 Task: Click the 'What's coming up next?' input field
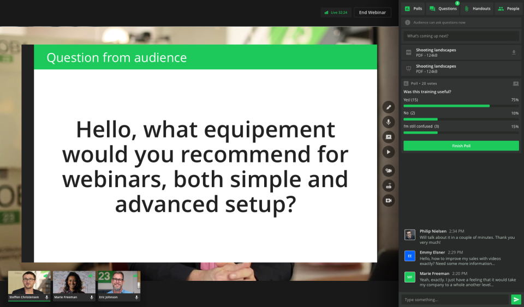[461, 36]
